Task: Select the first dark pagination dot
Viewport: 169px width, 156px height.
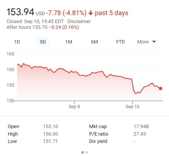Action: pyautogui.click(x=83, y=152)
